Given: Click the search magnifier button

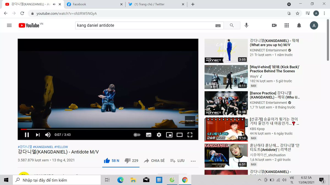Looking at the screenshot, I should click(232, 25).
